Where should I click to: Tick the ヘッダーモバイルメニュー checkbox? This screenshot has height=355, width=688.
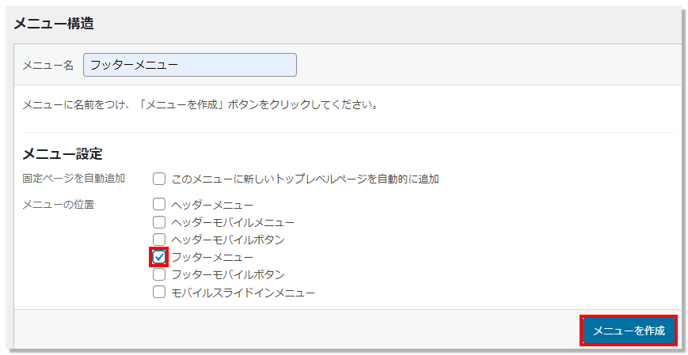pyautogui.click(x=159, y=222)
